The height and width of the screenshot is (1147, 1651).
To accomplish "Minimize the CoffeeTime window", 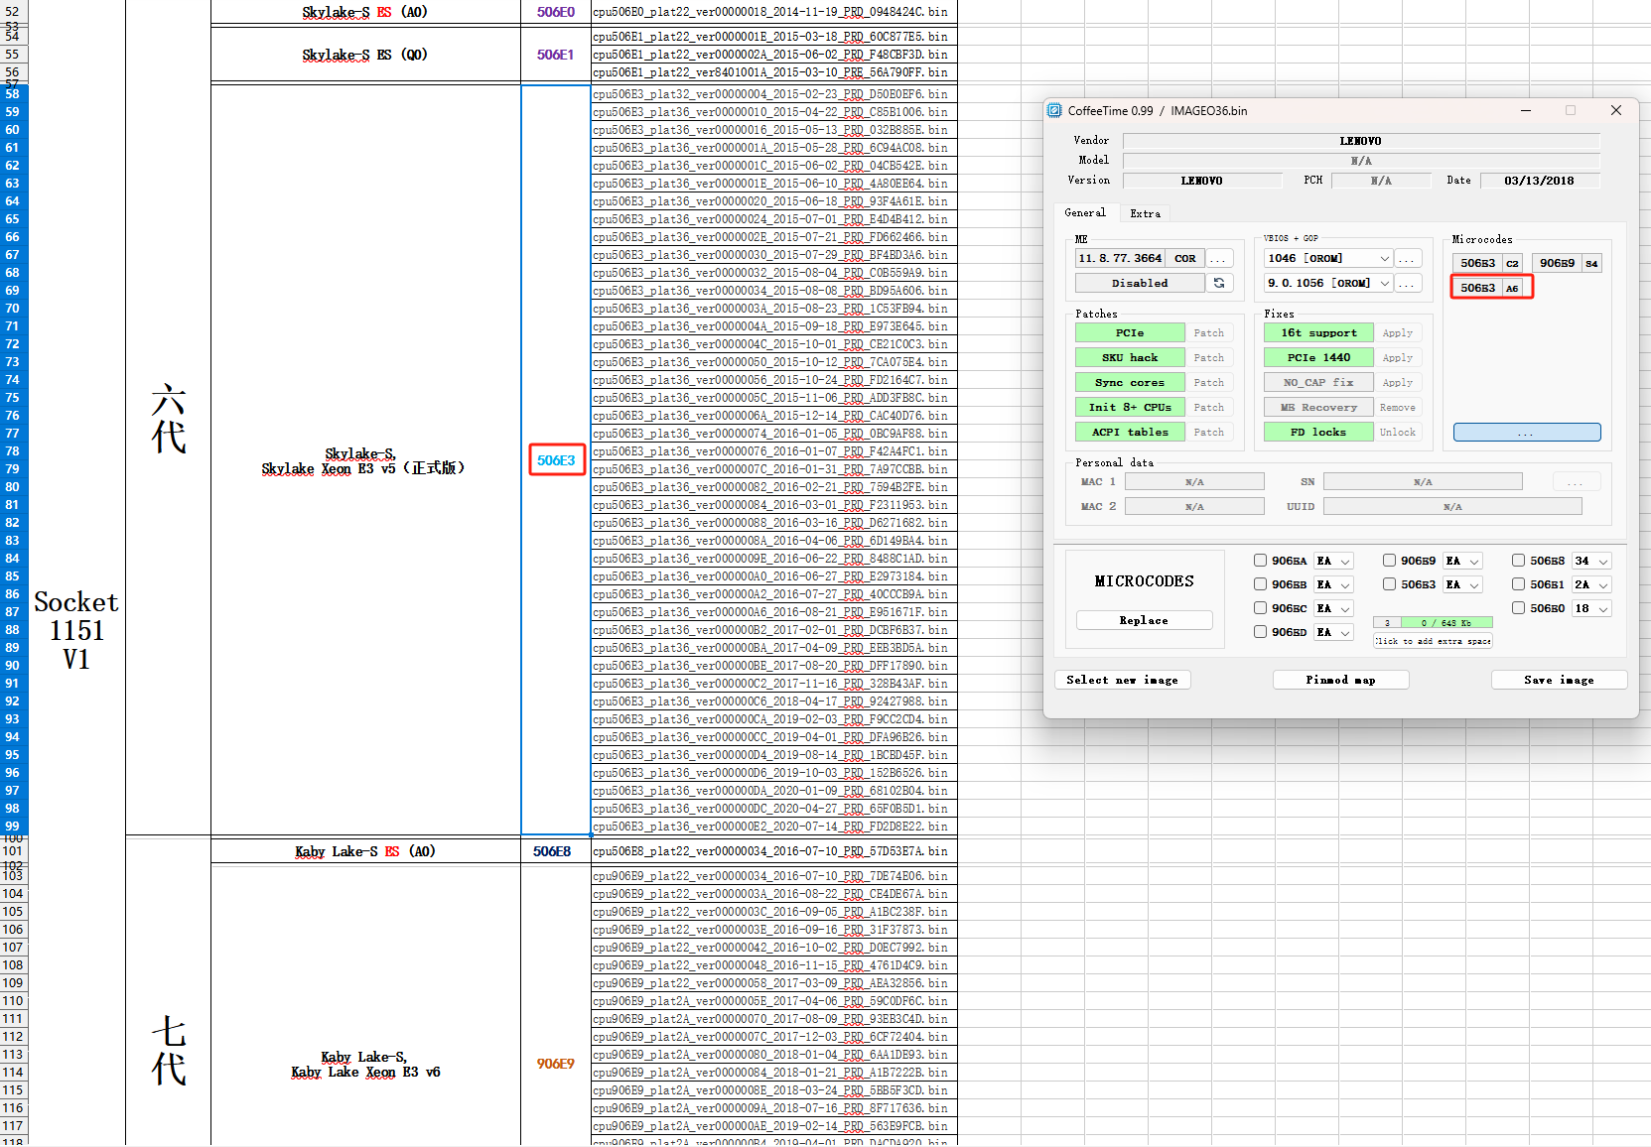I will pos(1525,111).
